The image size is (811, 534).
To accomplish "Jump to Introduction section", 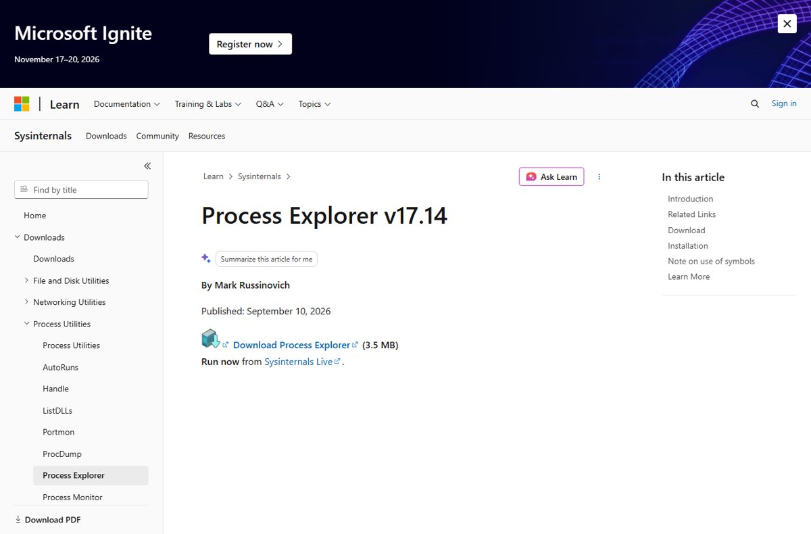I will [x=690, y=199].
